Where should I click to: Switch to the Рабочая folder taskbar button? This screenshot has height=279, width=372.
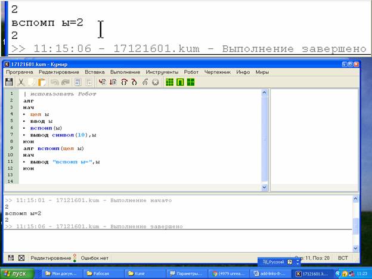tap(104, 274)
